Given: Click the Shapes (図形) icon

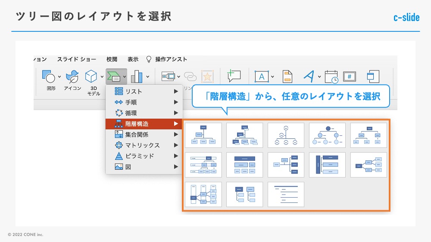Looking at the screenshot, I should click(48, 77).
